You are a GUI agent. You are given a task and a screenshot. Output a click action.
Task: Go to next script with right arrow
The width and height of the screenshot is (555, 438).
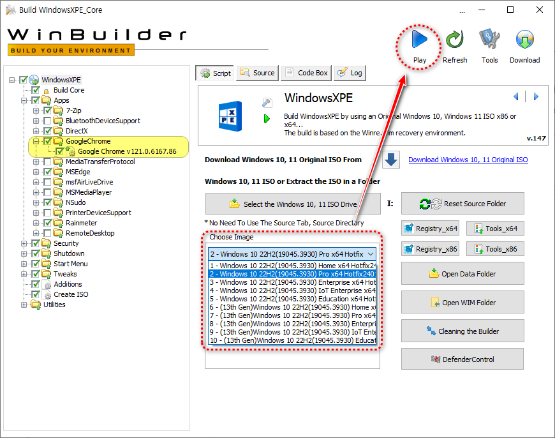(x=536, y=96)
